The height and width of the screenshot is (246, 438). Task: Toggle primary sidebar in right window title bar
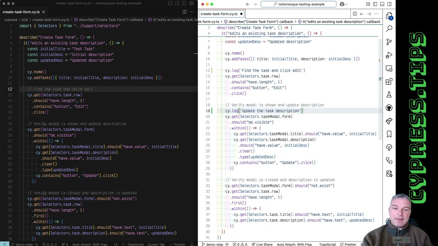click(375, 4)
